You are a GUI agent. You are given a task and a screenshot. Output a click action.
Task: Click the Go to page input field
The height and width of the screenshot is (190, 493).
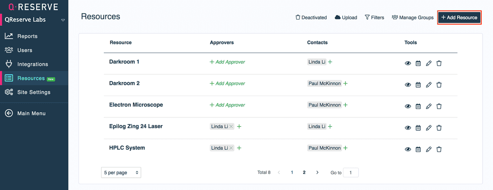(x=351, y=172)
